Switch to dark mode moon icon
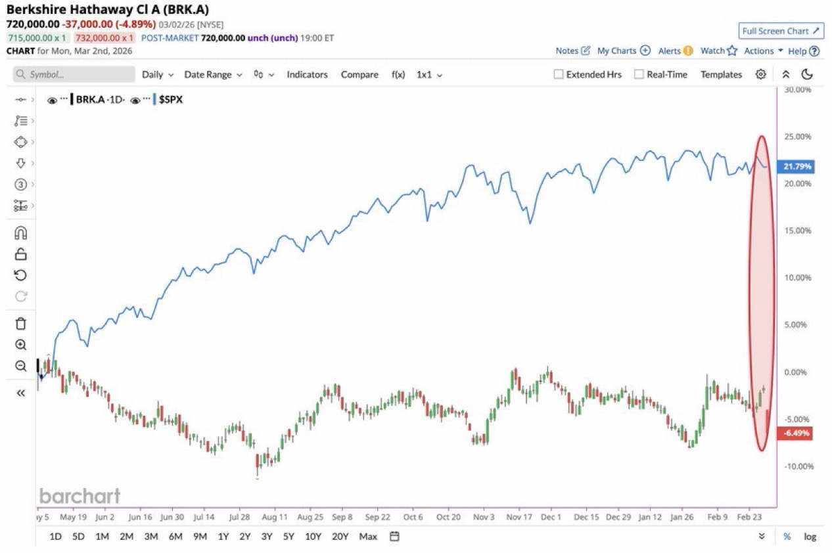The image size is (832, 553). (808, 74)
